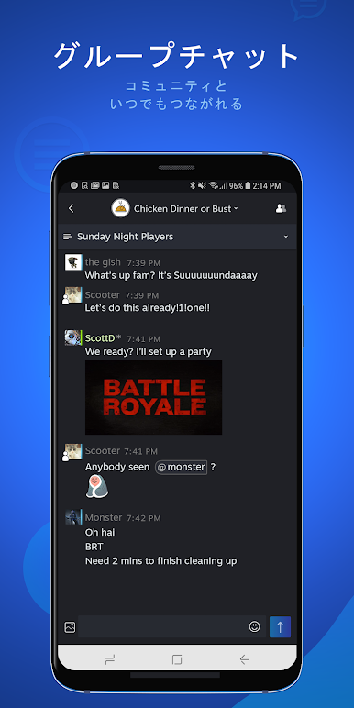
Task: Attach an image with the picture icon
Action: point(70,626)
